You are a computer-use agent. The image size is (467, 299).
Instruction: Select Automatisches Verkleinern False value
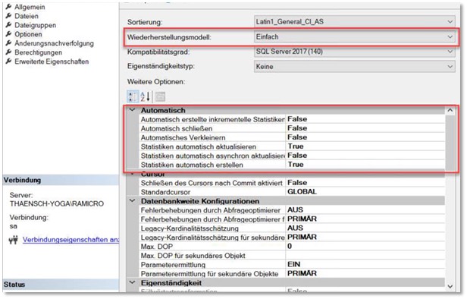[365, 137]
